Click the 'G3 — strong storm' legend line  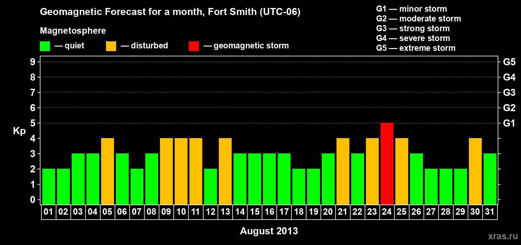click(x=413, y=28)
